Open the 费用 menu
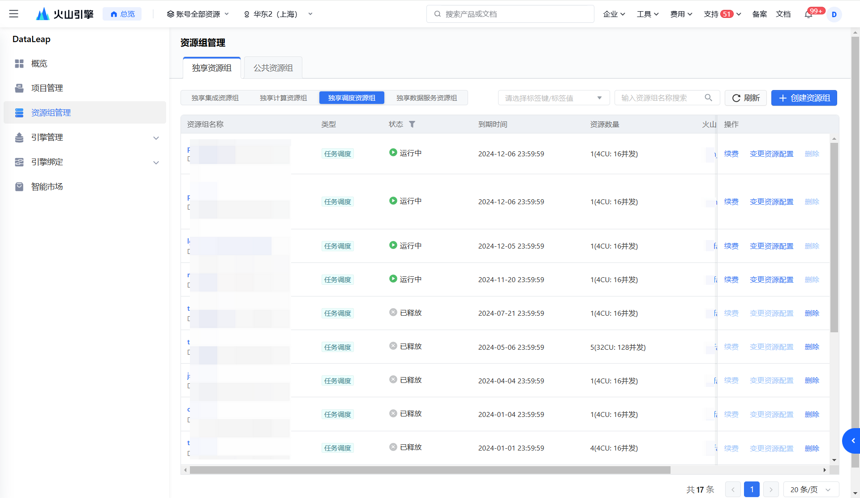 [681, 14]
